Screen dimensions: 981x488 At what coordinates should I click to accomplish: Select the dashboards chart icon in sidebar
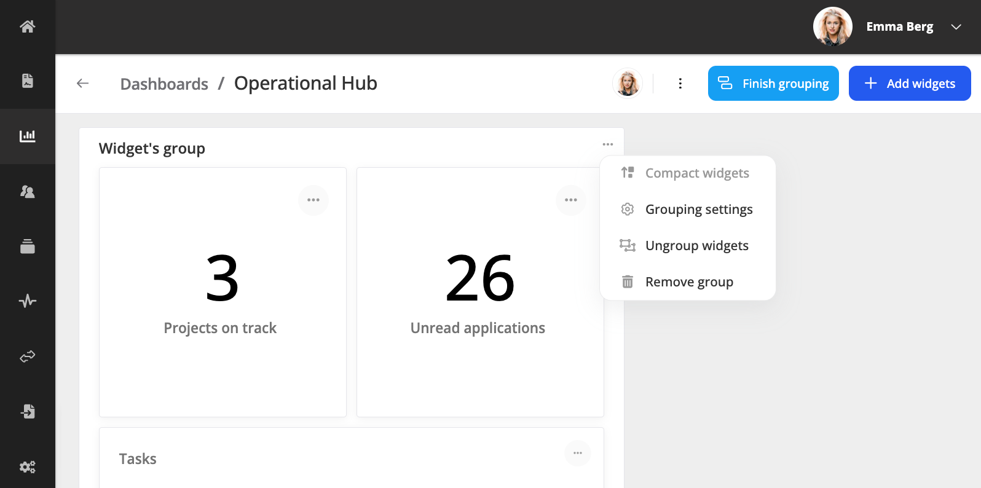tap(27, 136)
